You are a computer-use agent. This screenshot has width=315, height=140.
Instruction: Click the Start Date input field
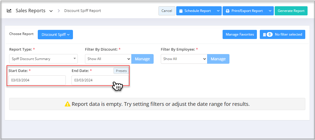tap(37, 80)
